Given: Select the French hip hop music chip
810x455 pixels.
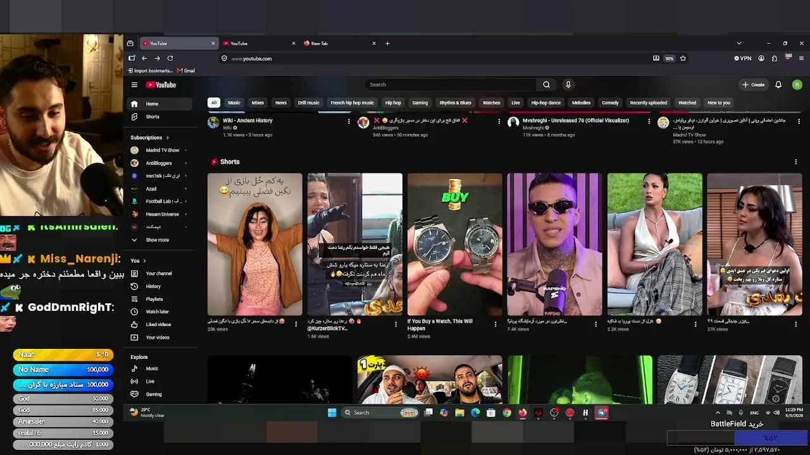Looking at the screenshot, I should 352,103.
